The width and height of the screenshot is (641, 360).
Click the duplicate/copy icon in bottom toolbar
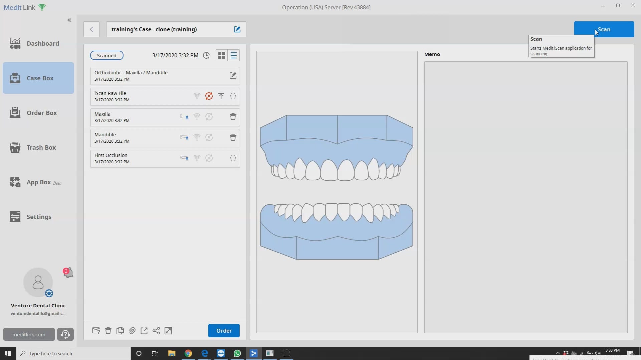click(x=120, y=331)
